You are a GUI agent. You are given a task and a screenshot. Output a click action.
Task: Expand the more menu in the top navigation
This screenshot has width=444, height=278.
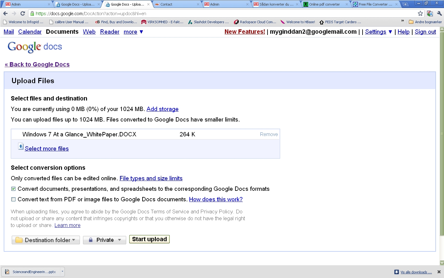[x=133, y=32]
